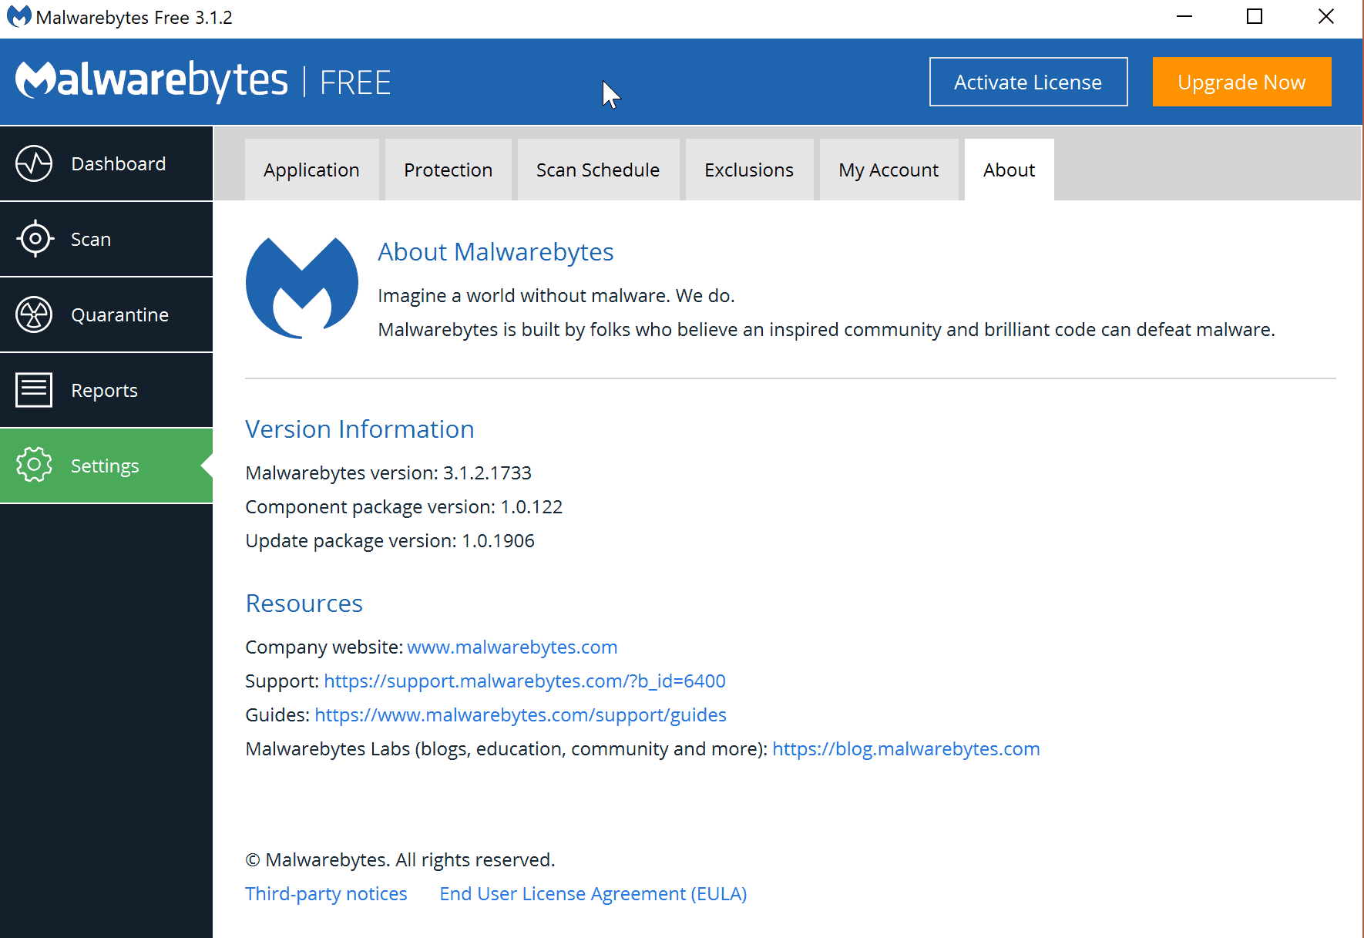Screen dimensions: 1364x938
Task: Switch to the Scan Schedule tab
Action: click(598, 170)
